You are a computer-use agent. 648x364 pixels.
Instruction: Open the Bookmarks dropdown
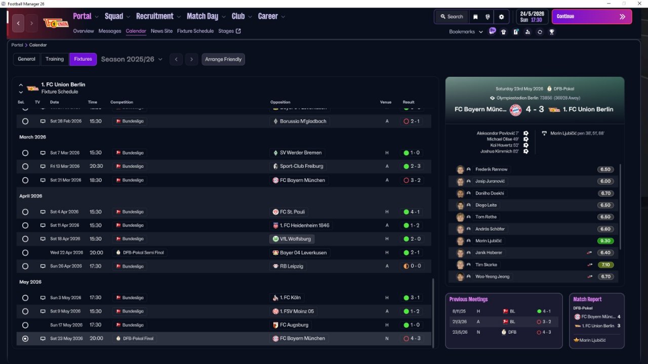pos(466,32)
